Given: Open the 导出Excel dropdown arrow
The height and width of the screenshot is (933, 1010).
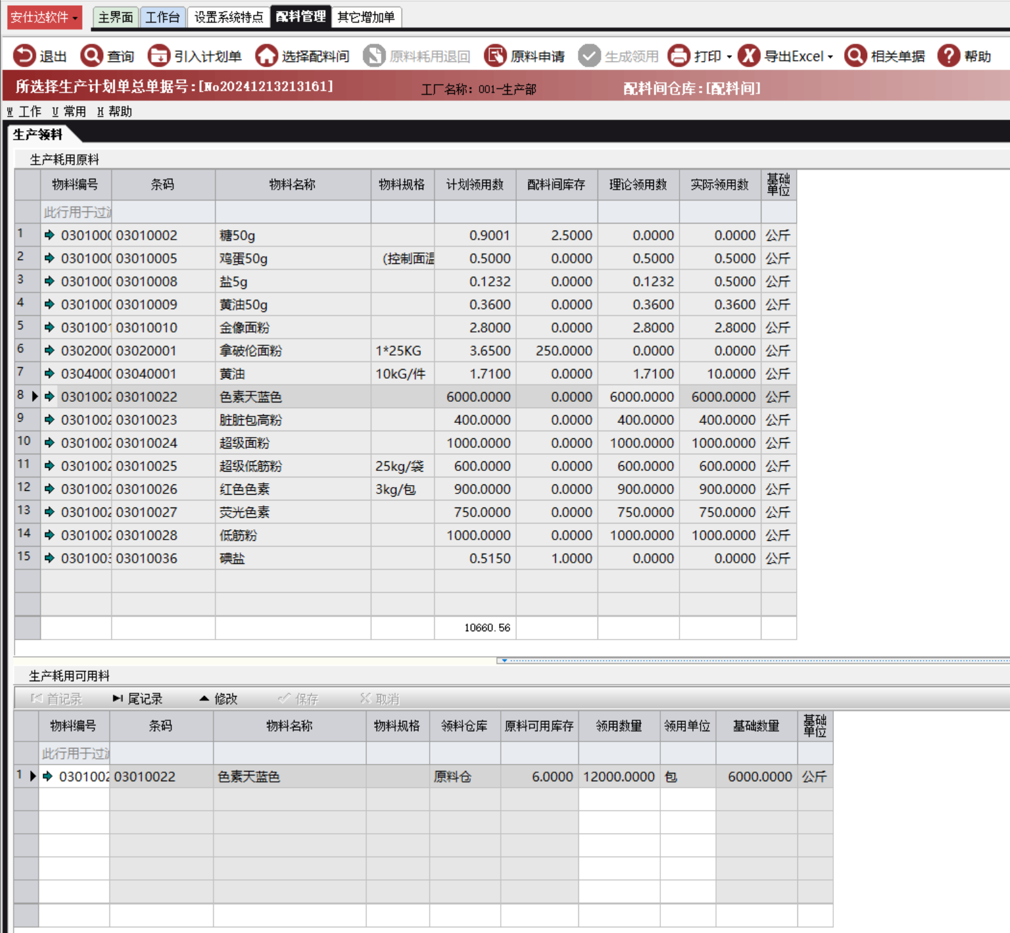Looking at the screenshot, I should click(x=831, y=57).
